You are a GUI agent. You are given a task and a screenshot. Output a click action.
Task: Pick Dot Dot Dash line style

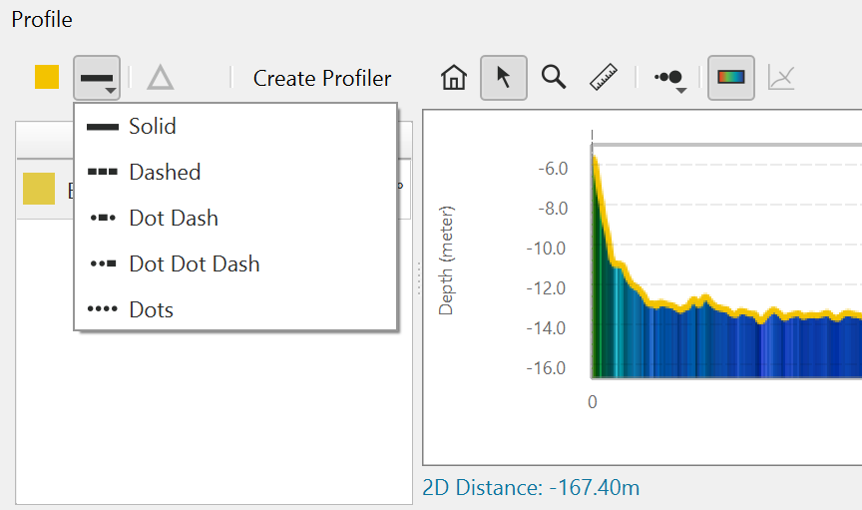[x=194, y=264]
